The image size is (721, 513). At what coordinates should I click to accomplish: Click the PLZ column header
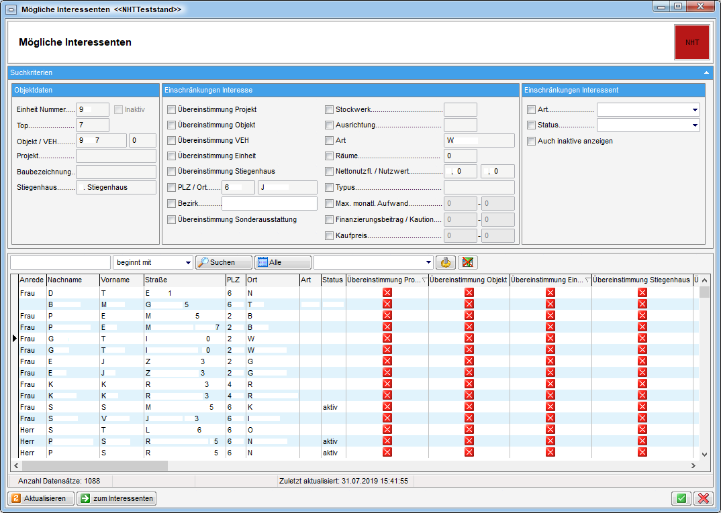pos(234,280)
